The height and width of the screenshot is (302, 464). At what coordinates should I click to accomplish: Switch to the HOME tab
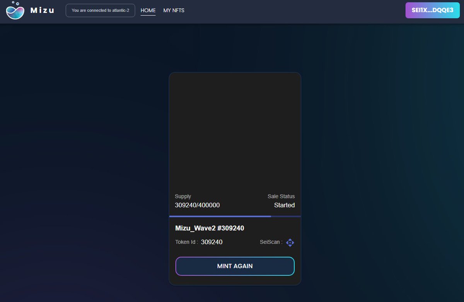click(148, 10)
